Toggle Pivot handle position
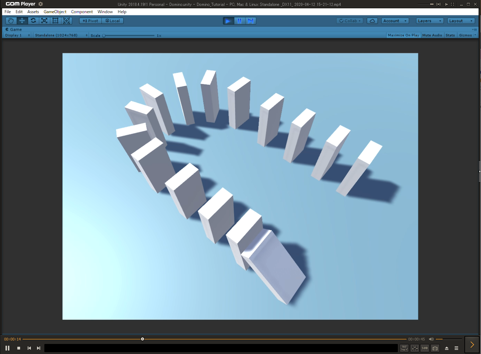The height and width of the screenshot is (354, 481). pyautogui.click(x=90, y=21)
